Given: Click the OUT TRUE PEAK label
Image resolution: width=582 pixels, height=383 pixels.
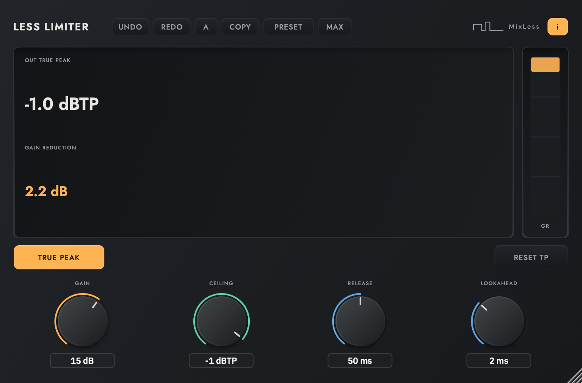Looking at the screenshot, I should pyautogui.click(x=48, y=60).
